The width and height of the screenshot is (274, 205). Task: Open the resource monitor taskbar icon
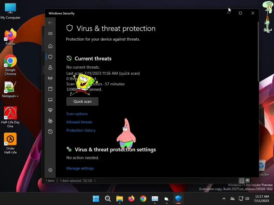155,199
